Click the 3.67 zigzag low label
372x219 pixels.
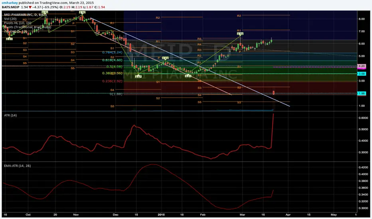tap(139, 76)
